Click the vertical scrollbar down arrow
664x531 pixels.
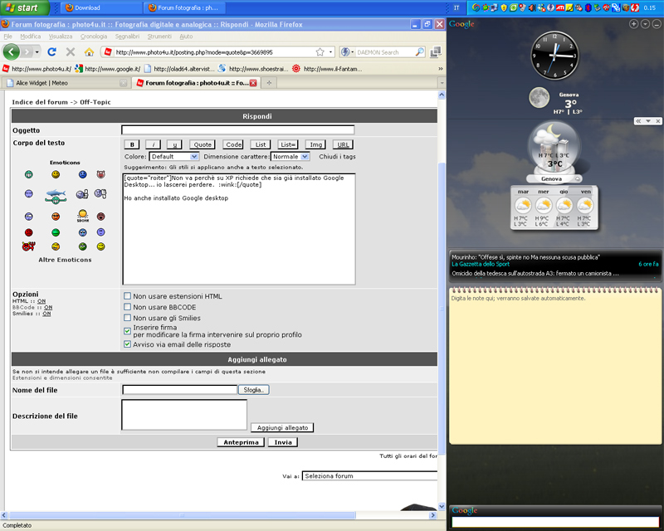[x=442, y=506]
